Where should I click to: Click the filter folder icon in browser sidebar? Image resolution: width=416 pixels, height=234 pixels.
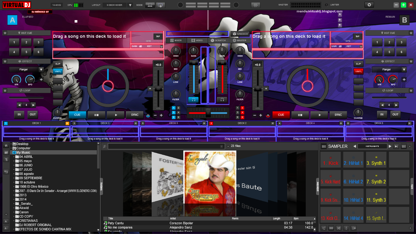pyautogui.click(x=6, y=159)
